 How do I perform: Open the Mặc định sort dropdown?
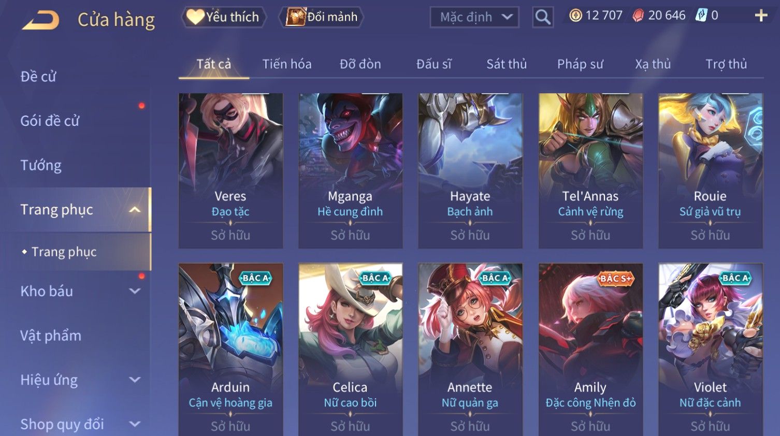coord(474,17)
